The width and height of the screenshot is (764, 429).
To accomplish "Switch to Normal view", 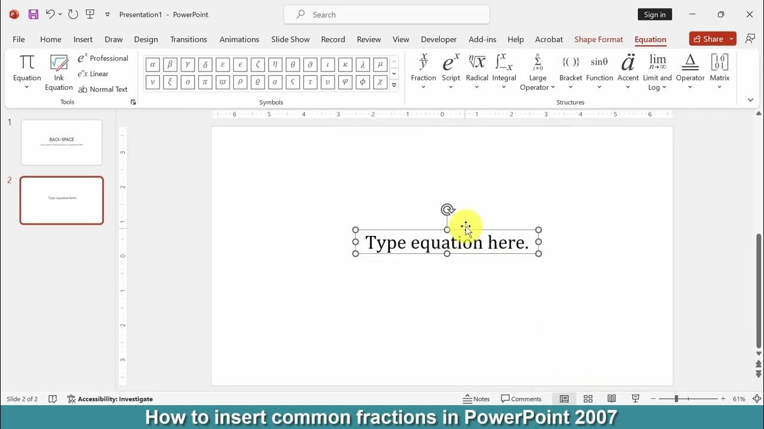I will (x=564, y=399).
